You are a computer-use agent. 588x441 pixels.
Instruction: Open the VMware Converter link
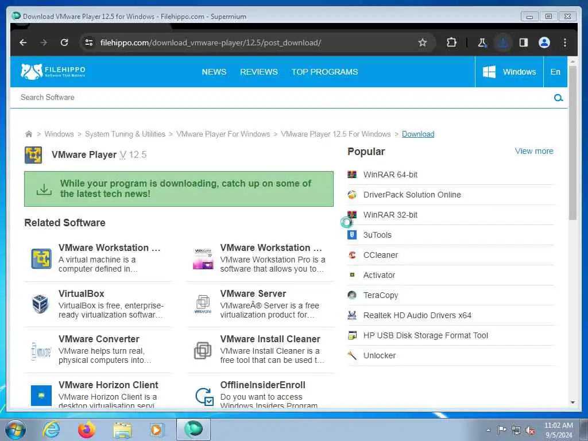pos(99,339)
